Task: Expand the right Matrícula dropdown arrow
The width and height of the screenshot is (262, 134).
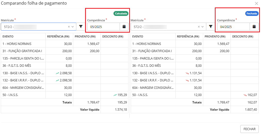Action: (202, 27)
